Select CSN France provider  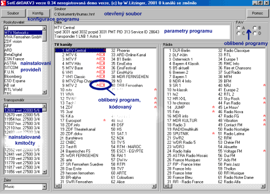pos(23,59)
